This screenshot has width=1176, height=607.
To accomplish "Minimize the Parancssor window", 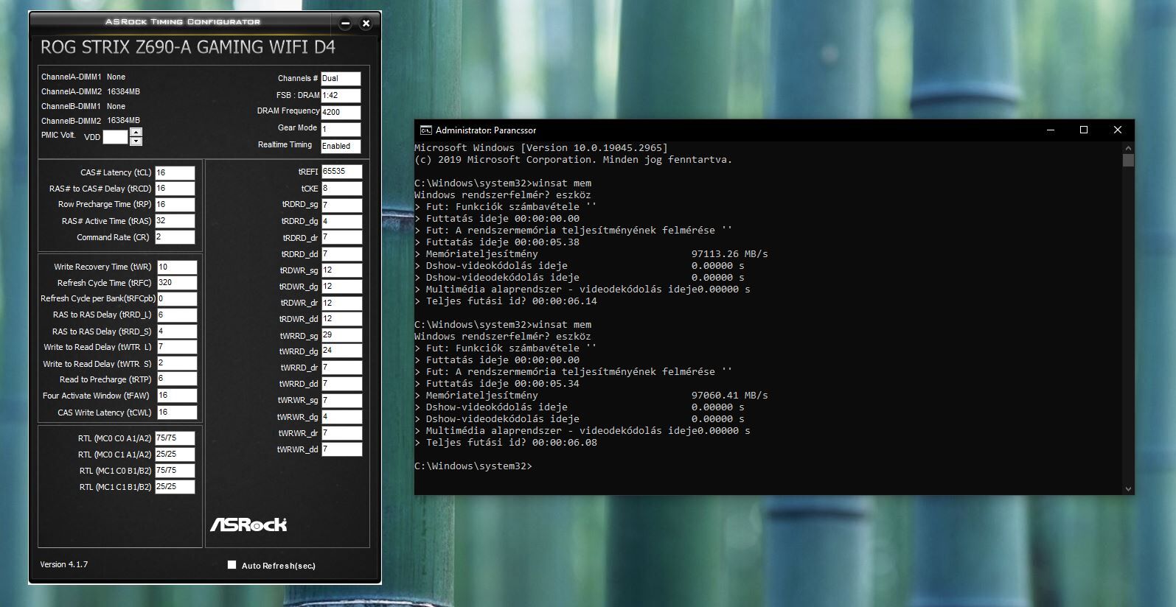I will coord(1050,130).
